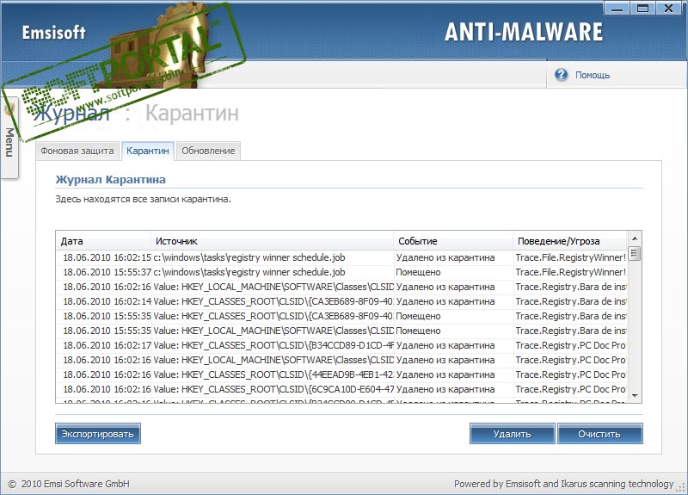Select the 16:02:17 HKEY_CLASSES_ROOT entry
Screen dimensions: 688x495
pos(341,345)
